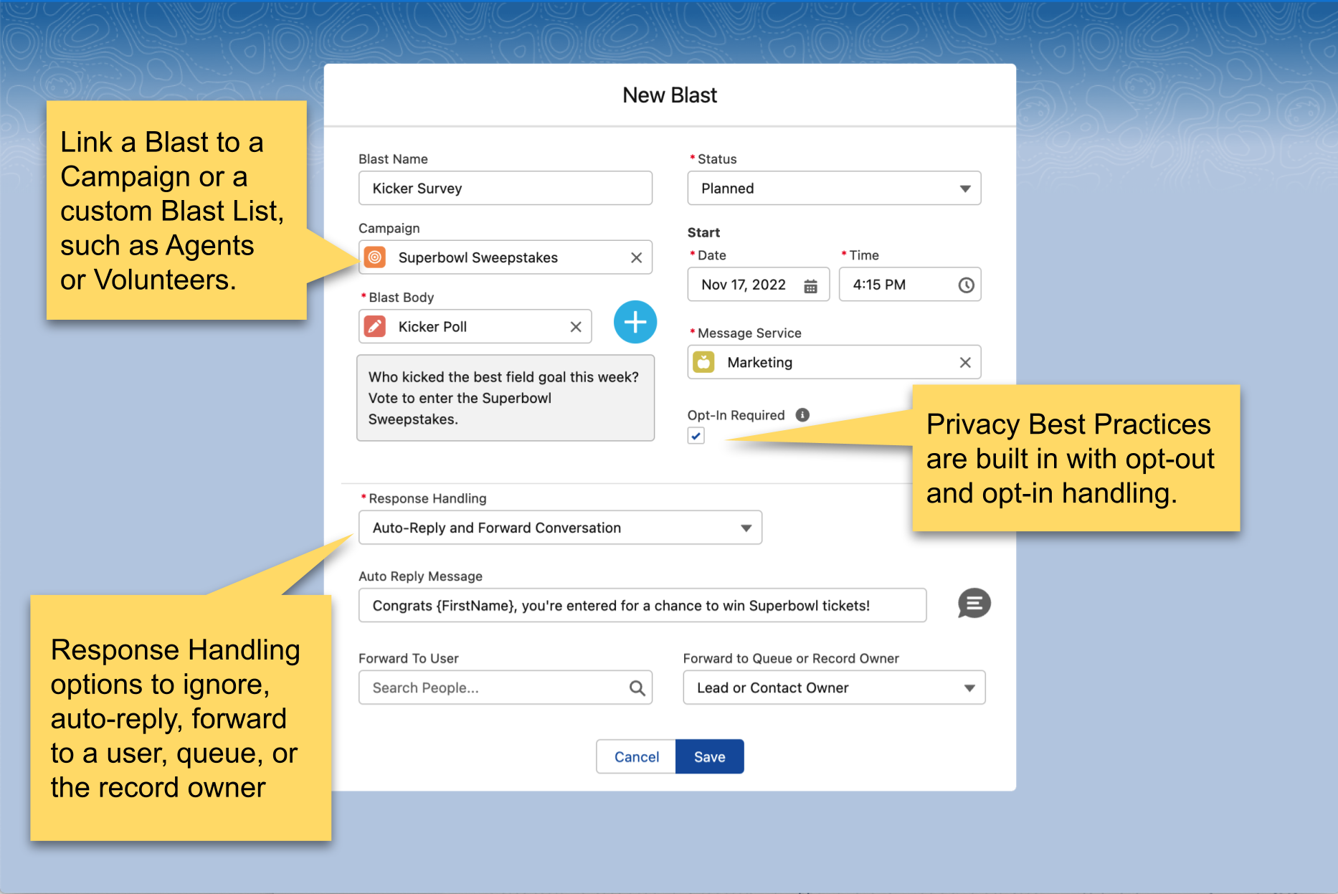Uncheck the Opt-In Required checkbox

(x=695, y=435)
